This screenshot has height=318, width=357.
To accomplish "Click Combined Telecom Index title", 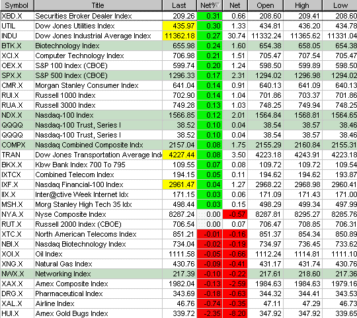I will click(75, 175).
